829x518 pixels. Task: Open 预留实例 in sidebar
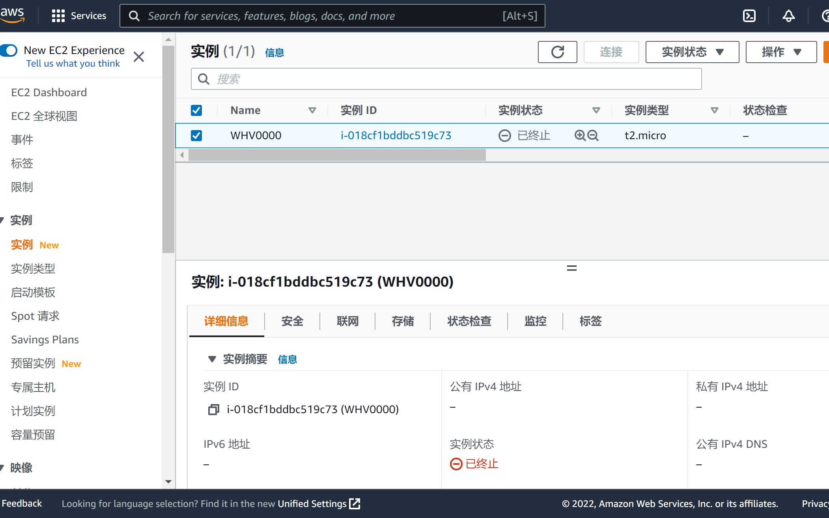pyautogui.click(x=33, y=363)
